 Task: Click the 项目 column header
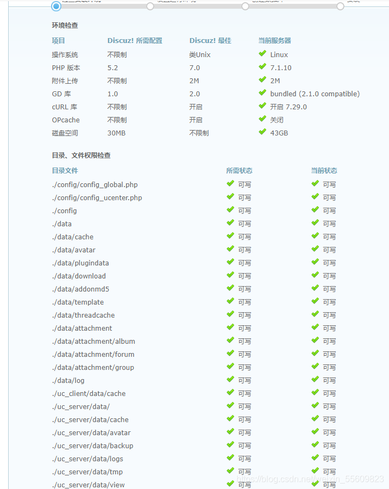[58, 41]
